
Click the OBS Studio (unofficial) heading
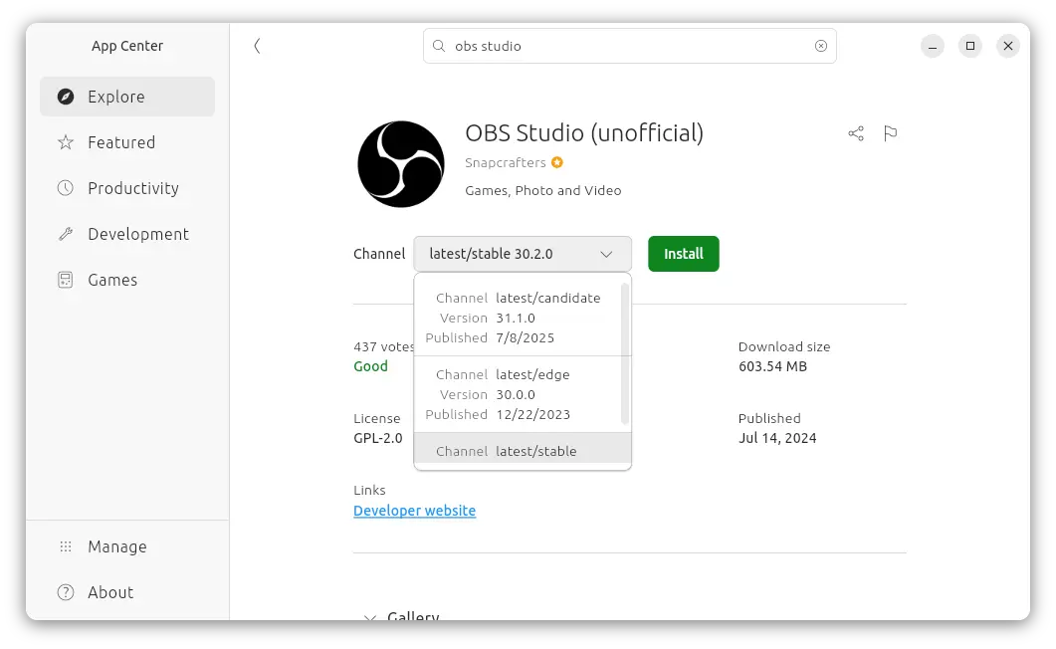pyautogui.click(x=584, y=133)
